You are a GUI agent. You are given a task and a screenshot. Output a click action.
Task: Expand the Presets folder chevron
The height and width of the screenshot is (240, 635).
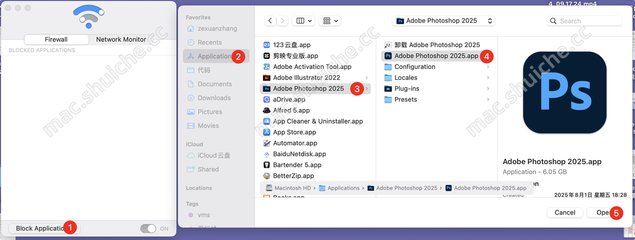tap(488, 99)
